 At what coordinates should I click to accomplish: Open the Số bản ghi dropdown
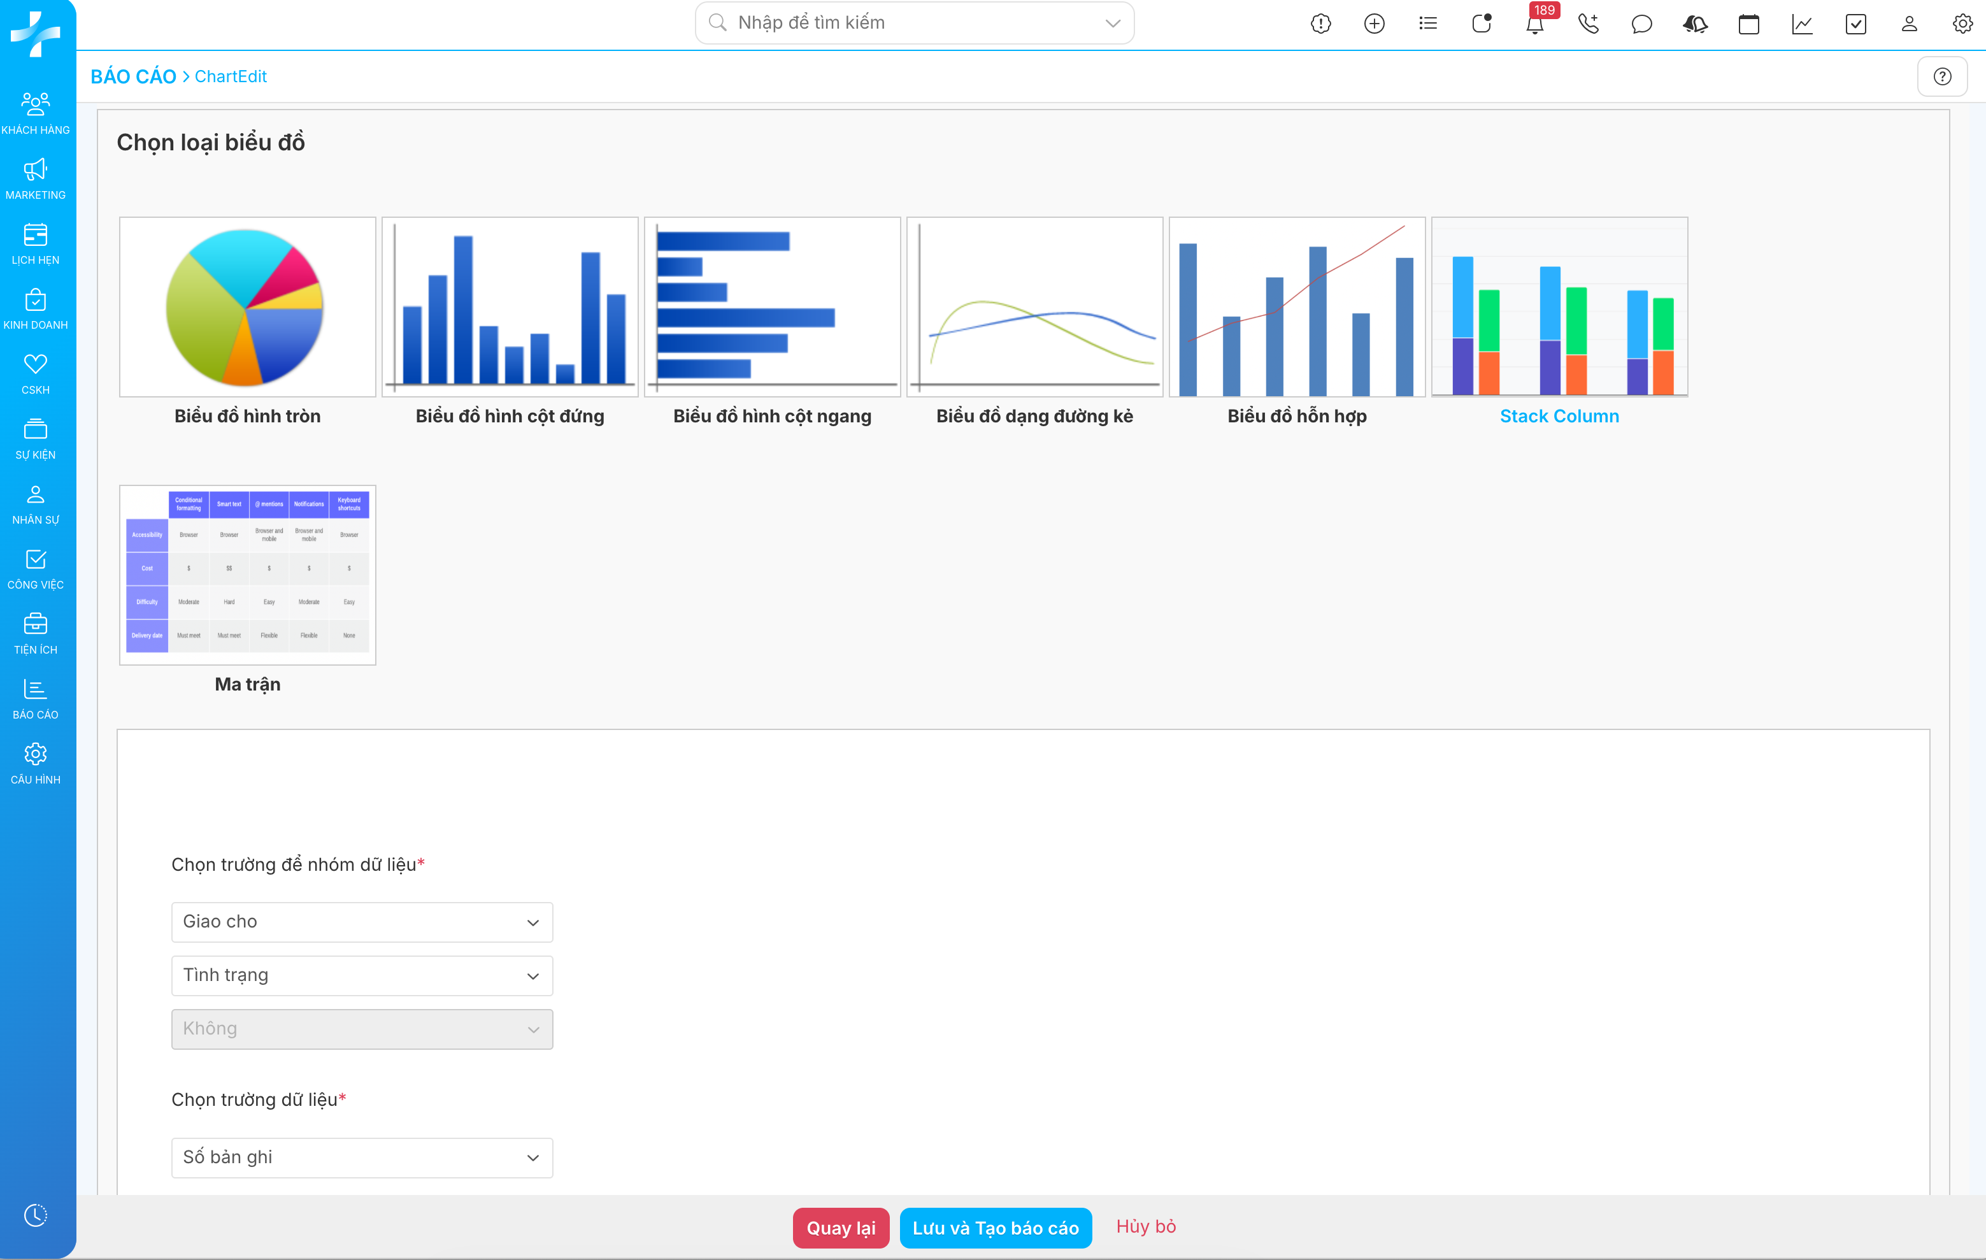[x=362, y=1157]
